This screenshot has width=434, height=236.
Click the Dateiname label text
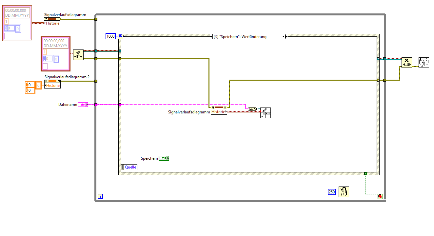click(x=68, y=105)
